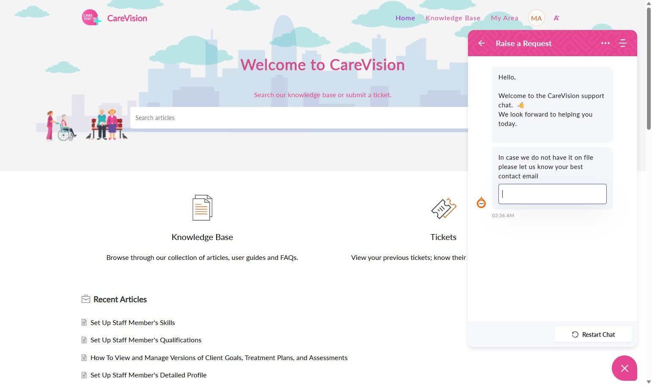Click the 'View your previous tickets' description
The height and width of the screenshot is (385, 652).
click(409, 257)
